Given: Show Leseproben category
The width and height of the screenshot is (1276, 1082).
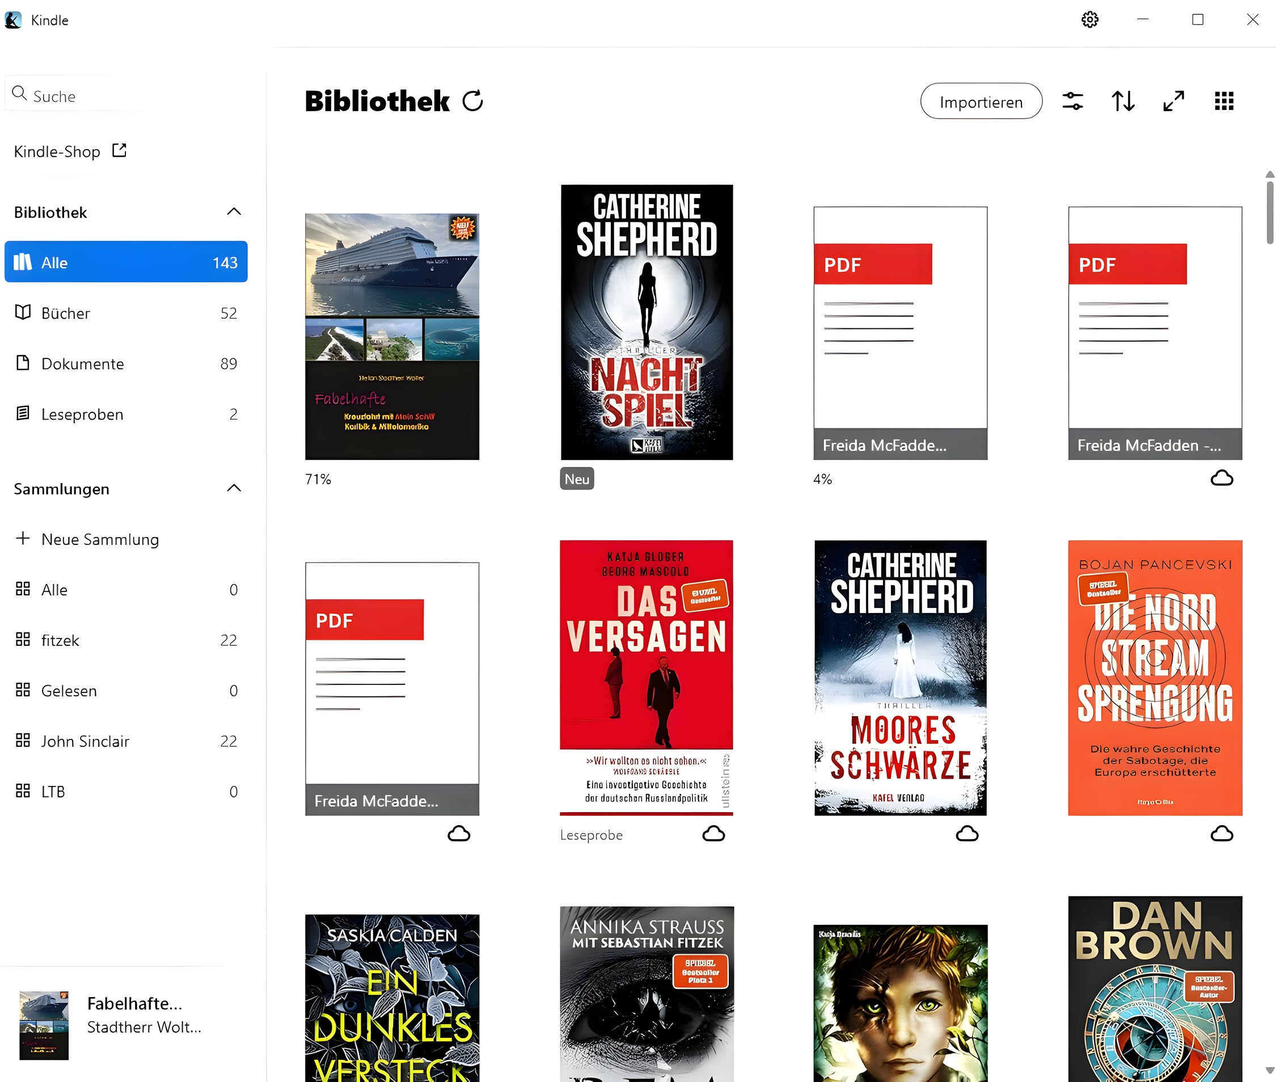Looking at the screenshot, I should 126,414.
